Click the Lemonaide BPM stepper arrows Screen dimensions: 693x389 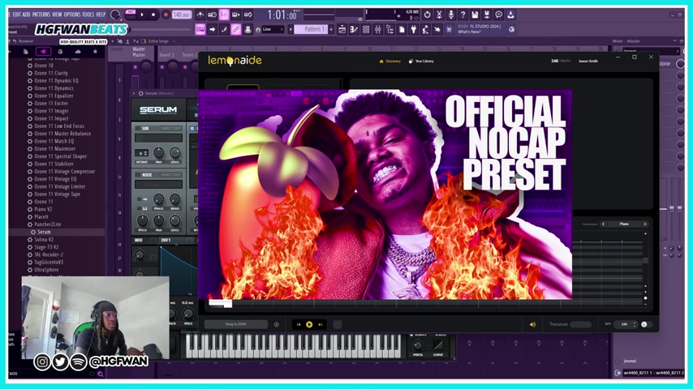(x=635, y=324)
